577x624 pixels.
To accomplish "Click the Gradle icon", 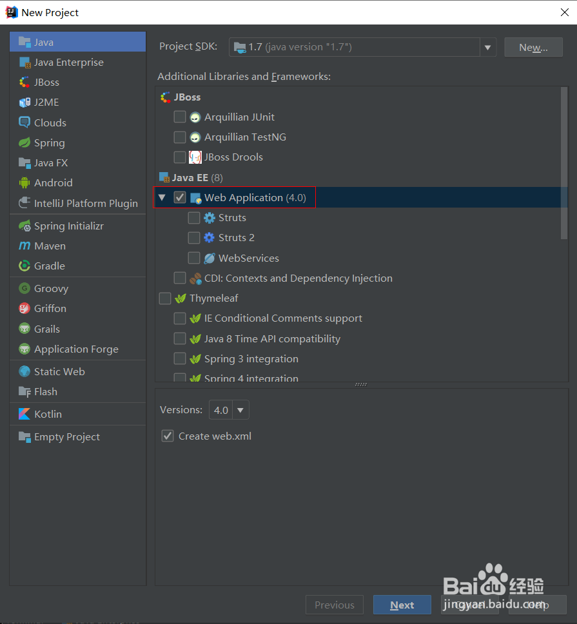I will 24,266.
